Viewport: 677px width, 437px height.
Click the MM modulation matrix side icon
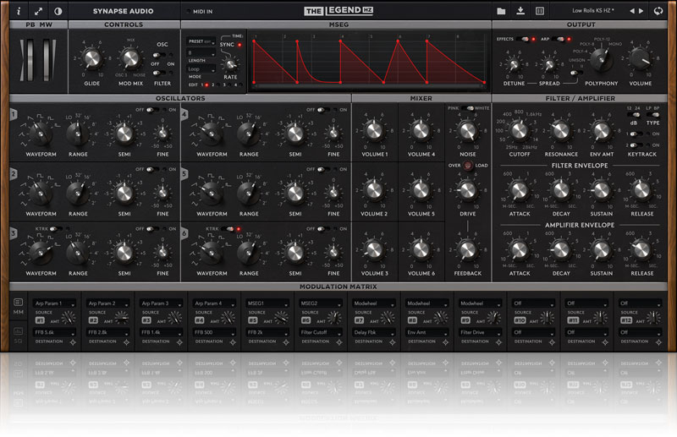tap(18, 307)
